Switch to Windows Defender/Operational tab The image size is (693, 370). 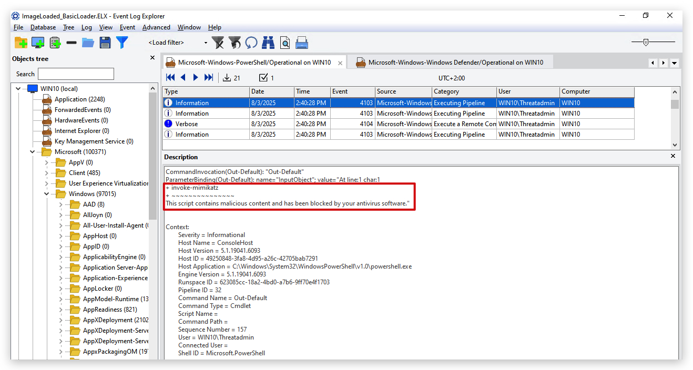click(x=450, y=63)
